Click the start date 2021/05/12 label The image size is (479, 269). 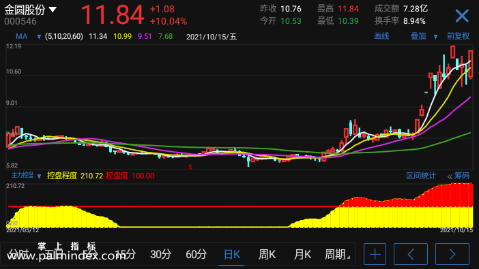tap(23, 230)
